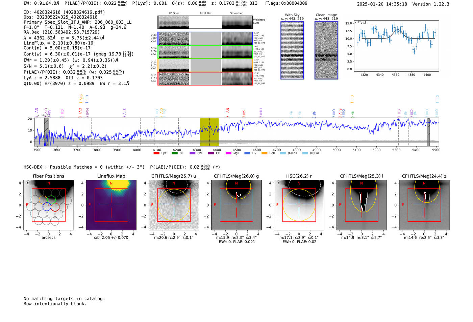Image resolution: width=473 pixels, height=322 pixels.
Task: Open the Fiber Positions panel
Action: point(49,205)
